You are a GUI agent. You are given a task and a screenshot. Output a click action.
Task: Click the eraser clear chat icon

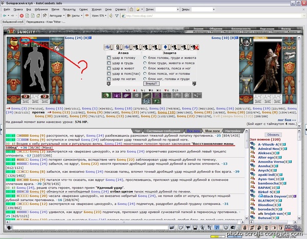point(181,228)
